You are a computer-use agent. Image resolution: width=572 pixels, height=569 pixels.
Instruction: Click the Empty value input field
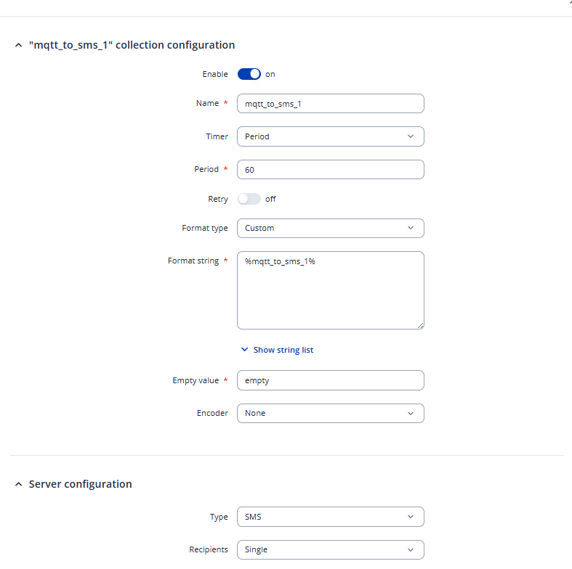point(330,380)
